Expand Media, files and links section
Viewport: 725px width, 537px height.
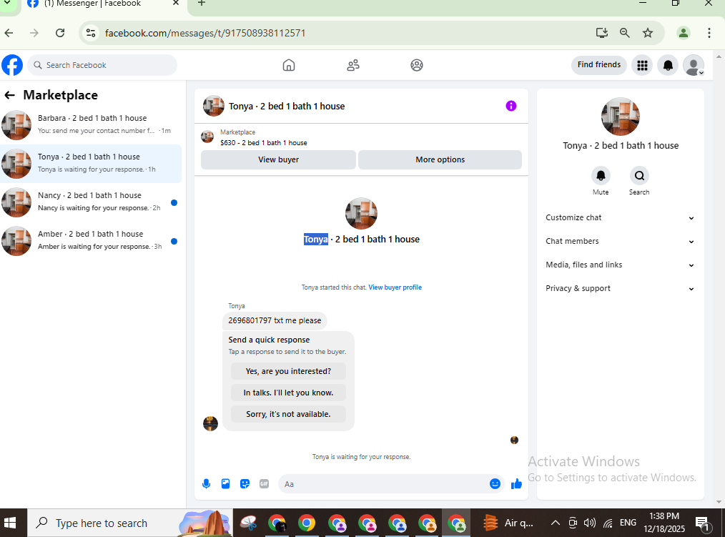pos(620,265)
